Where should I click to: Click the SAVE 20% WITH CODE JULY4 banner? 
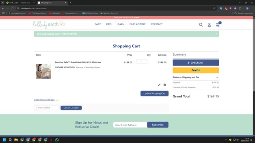coord(126,17)
